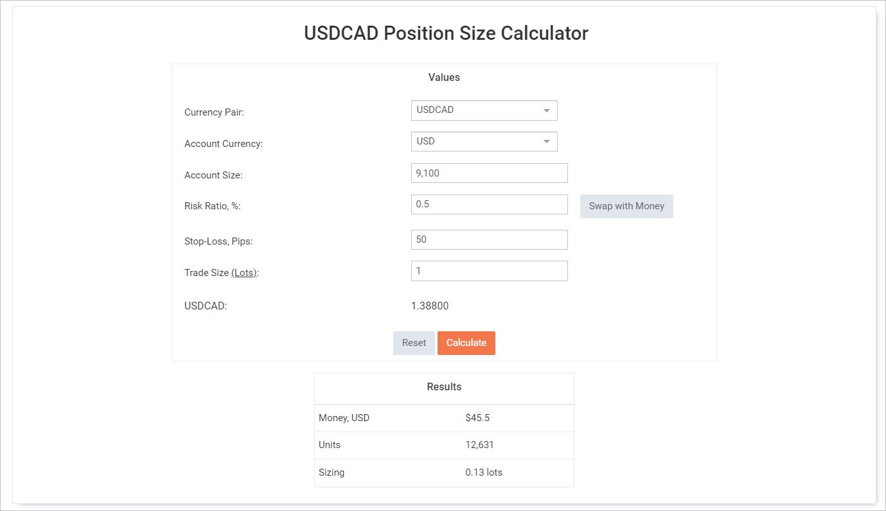Select the Stop-Loss Pips input field

(x=489, y=239)
